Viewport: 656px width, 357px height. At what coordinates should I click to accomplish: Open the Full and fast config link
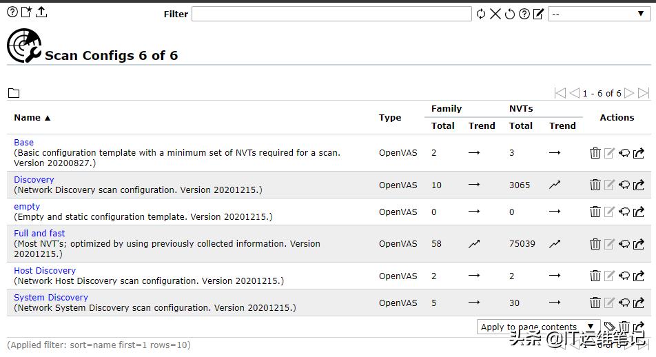[39, 233]
